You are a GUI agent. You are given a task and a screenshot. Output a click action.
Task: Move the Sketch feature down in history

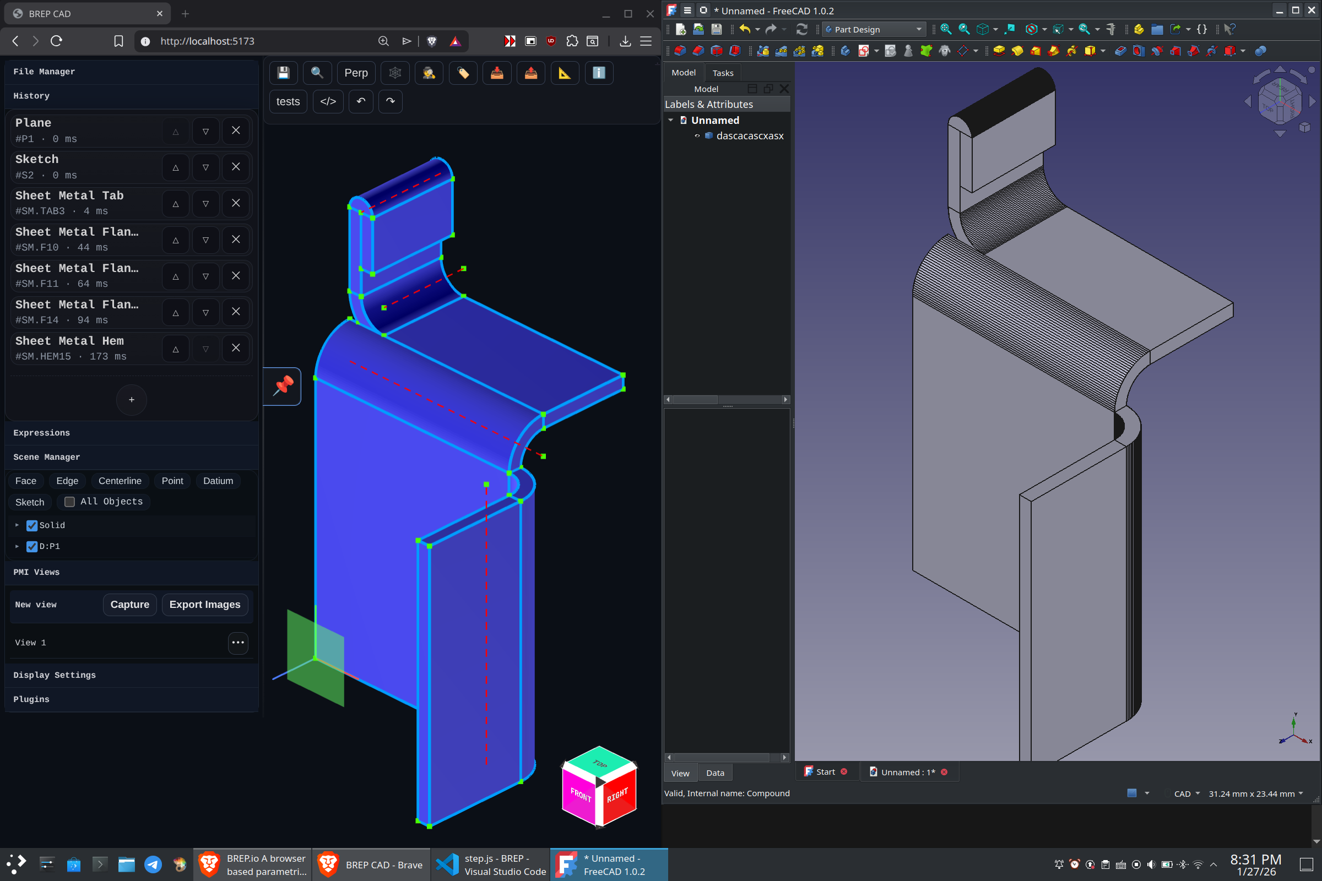(x=205, y=167)
